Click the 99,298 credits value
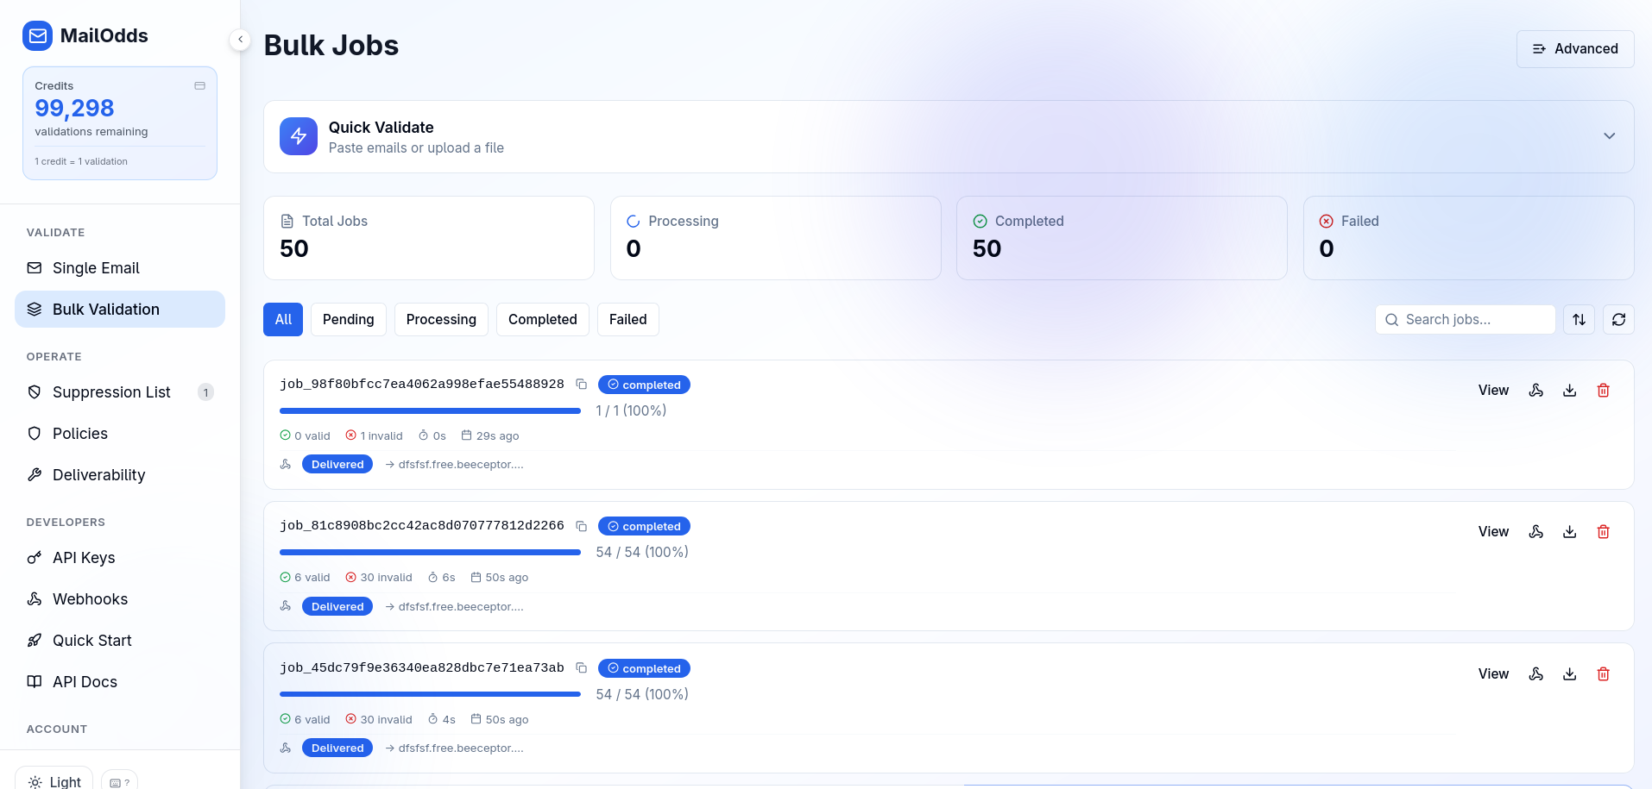This screenshot has height=789, width=1652. coord(74,108)
